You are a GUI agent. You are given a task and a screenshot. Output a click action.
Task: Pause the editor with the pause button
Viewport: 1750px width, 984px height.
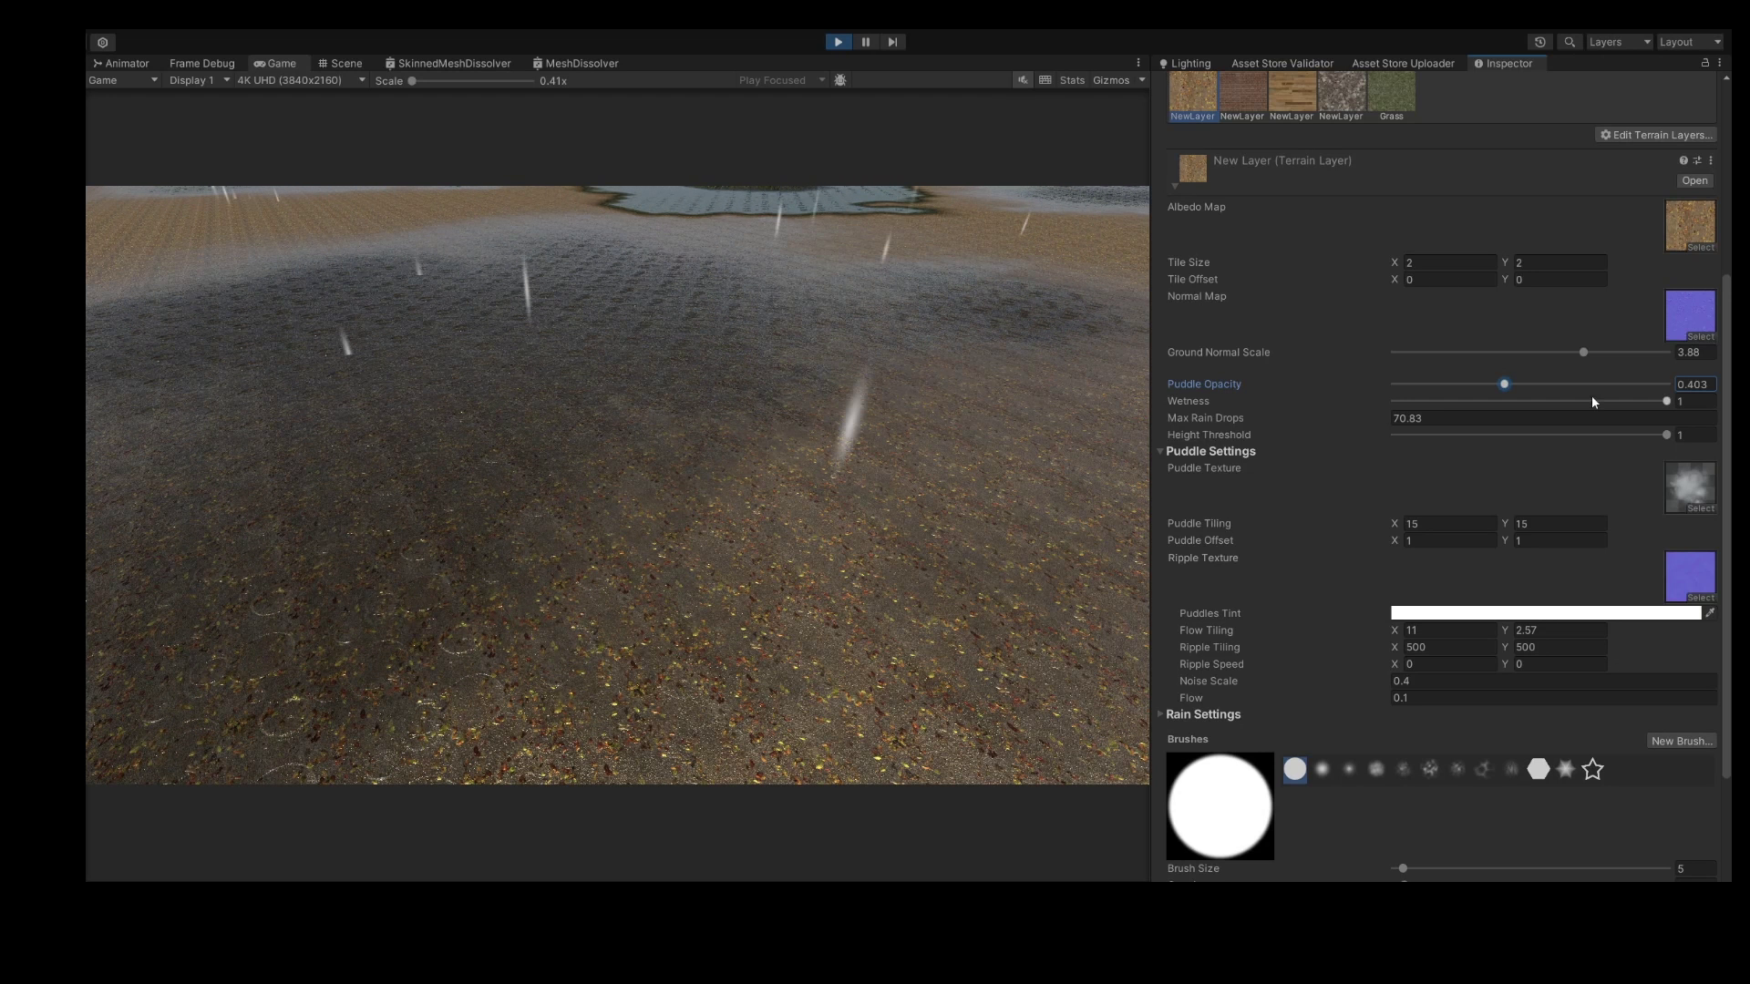click(866, 42)
